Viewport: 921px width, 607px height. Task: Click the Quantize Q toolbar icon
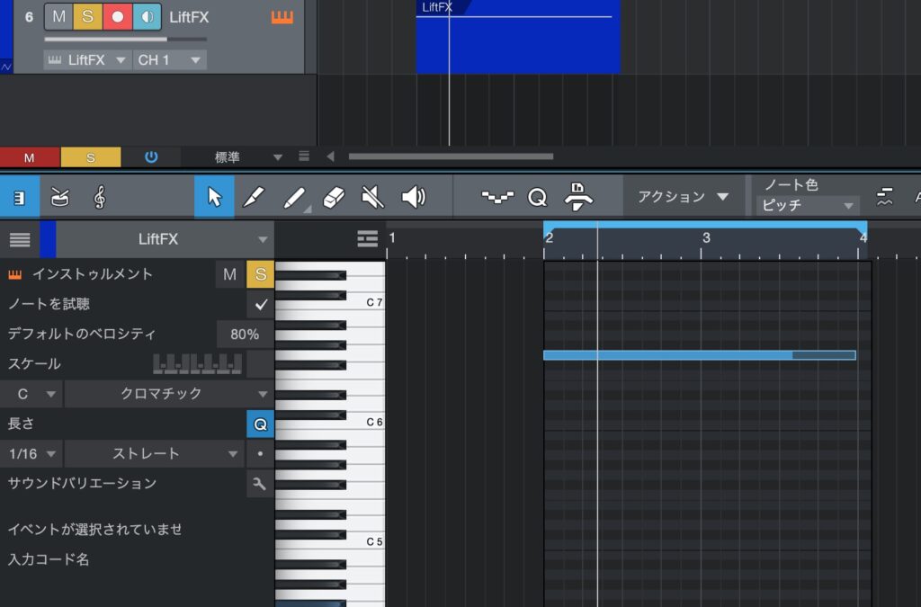coord(537,197)
